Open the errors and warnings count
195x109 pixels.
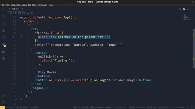coord(10,107)
